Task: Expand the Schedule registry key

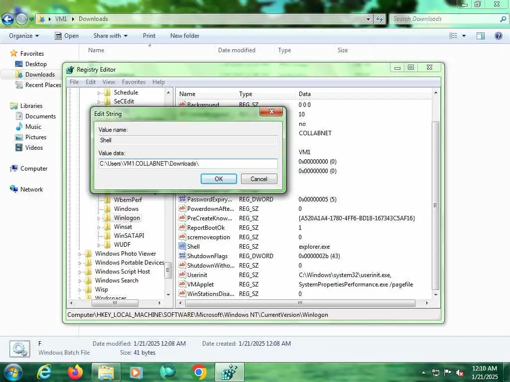Action: point(99,93)
